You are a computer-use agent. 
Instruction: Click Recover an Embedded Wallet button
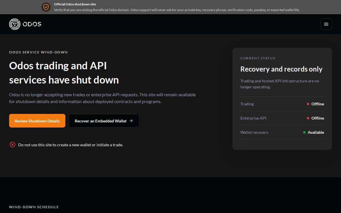[104, 121]
